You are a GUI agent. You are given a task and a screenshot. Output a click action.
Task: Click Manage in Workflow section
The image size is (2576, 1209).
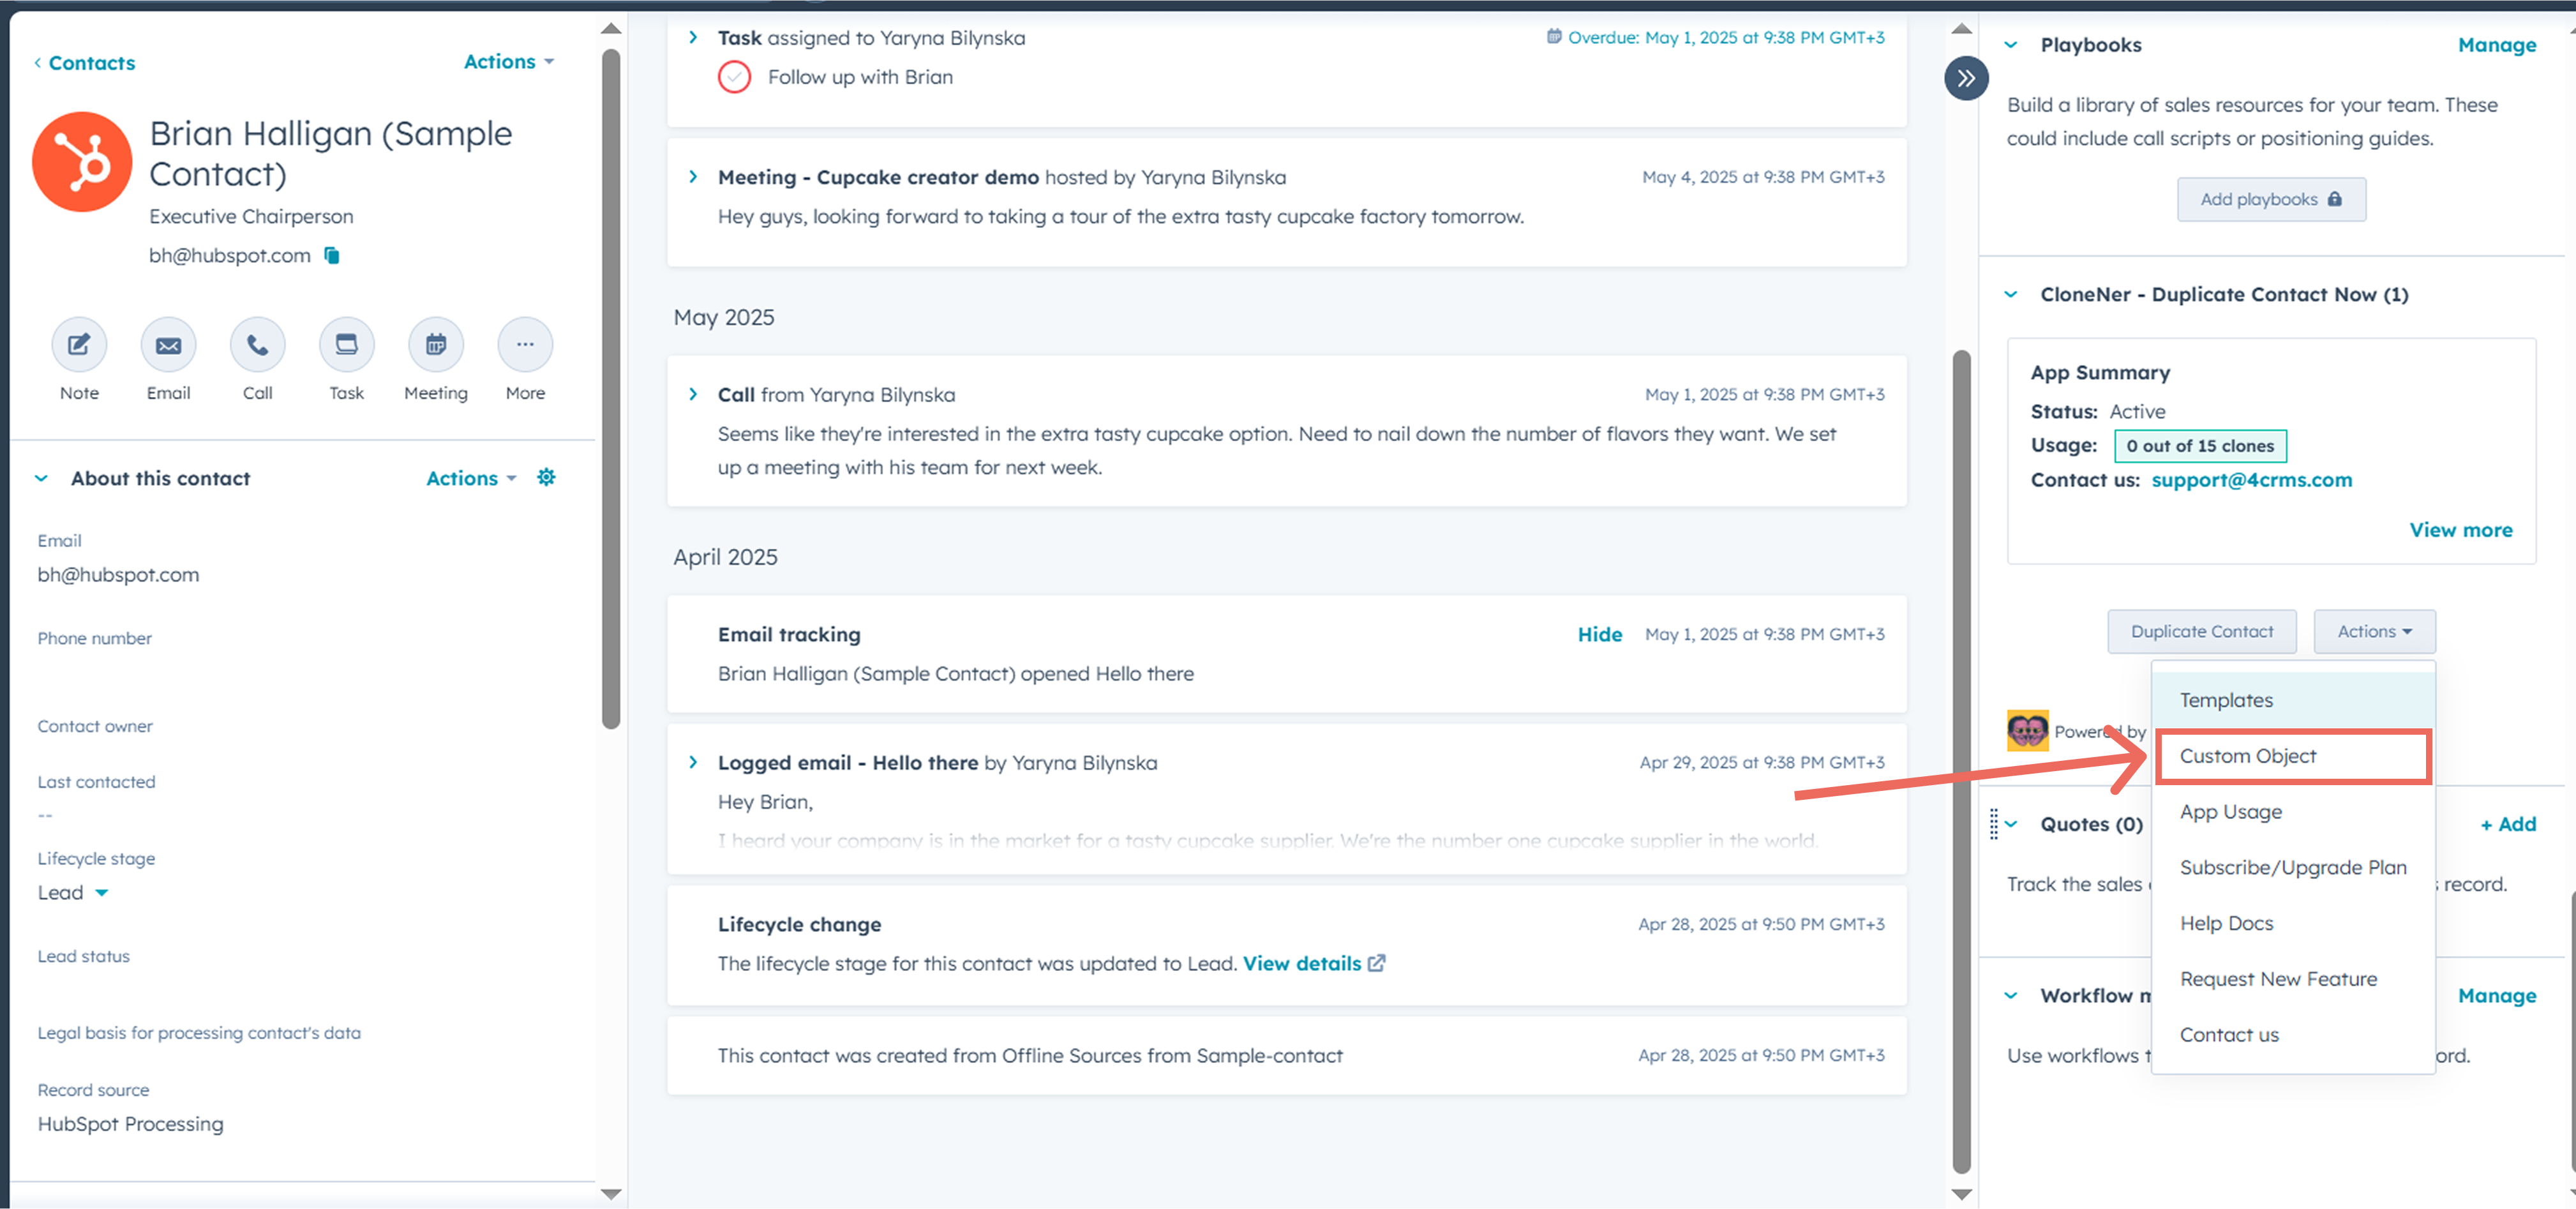tap(2497, 995)
